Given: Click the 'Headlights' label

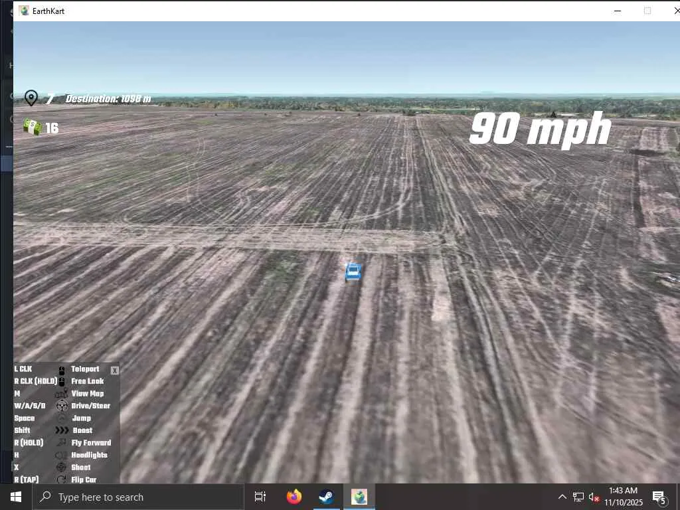Looking at the screenshot, I should point(90,455).
